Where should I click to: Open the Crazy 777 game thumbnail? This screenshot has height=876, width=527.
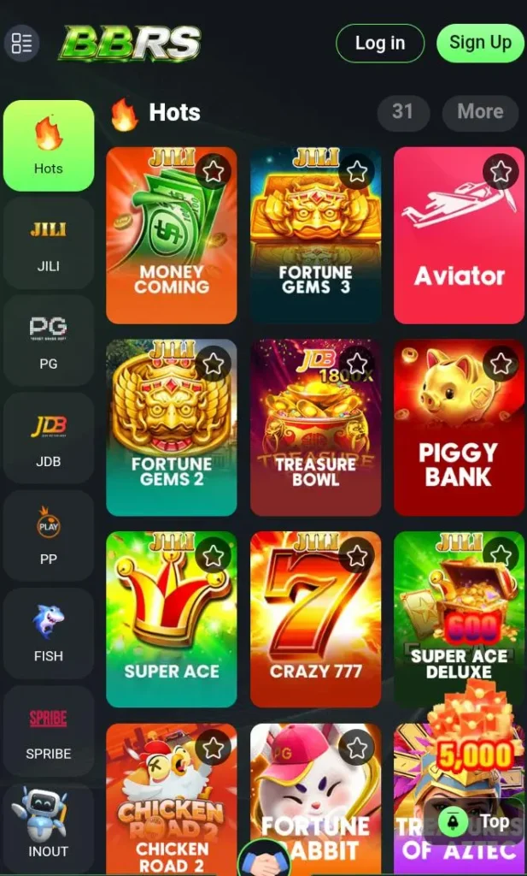[x=316, y=619]
